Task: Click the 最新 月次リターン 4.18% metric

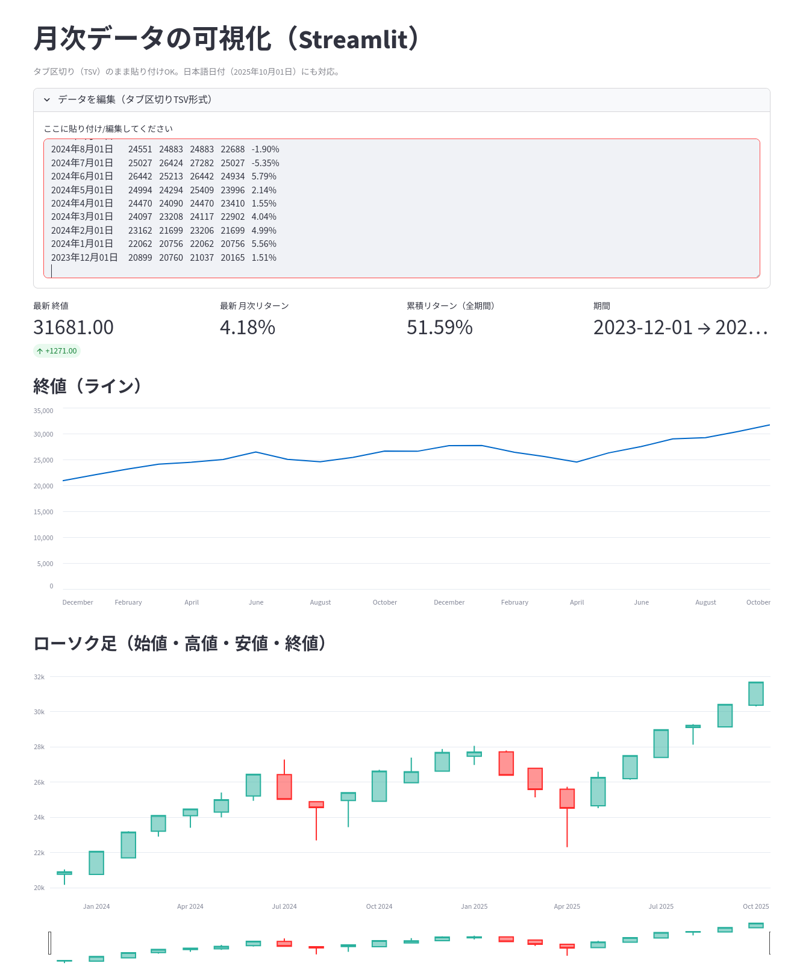Action: click(248, 328)
